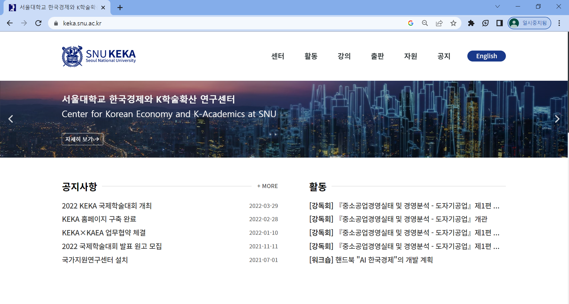Click the Google icon in address bar
569x304 pixels.
[410, 23]
